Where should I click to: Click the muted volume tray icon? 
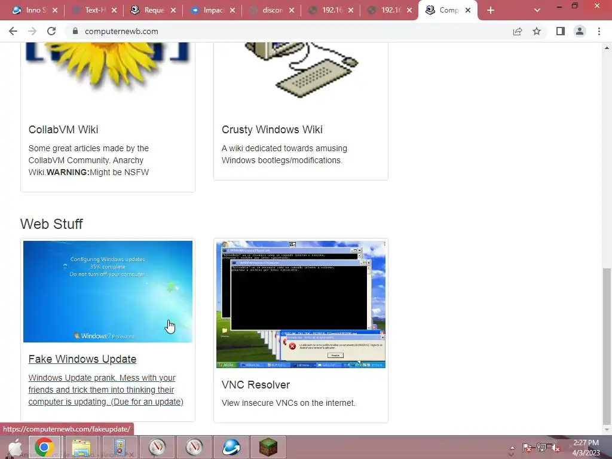pyautogui.click(x=555, y=448)
